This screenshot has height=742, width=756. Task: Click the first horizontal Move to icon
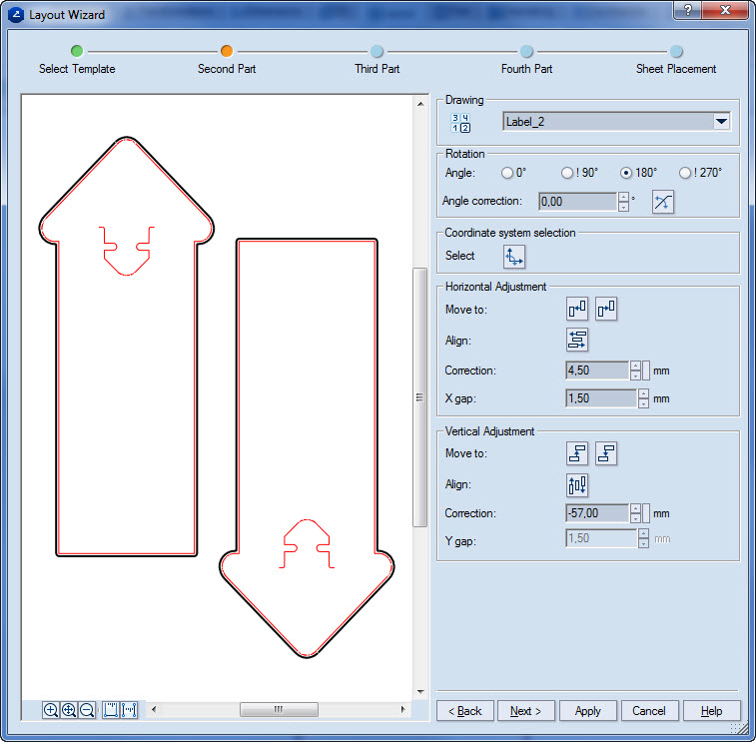[x=576, y=310]
